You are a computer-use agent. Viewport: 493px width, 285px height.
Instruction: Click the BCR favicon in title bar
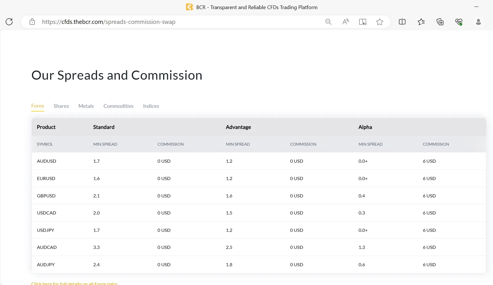coord(190,7)
